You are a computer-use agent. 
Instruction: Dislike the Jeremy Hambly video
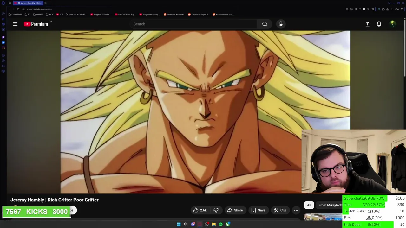pyautogui.click(x=216, y=210)
